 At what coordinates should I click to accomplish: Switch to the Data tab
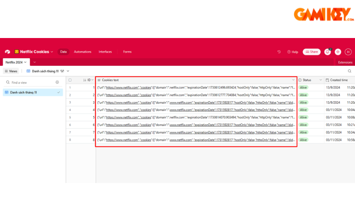click(63, 52)
